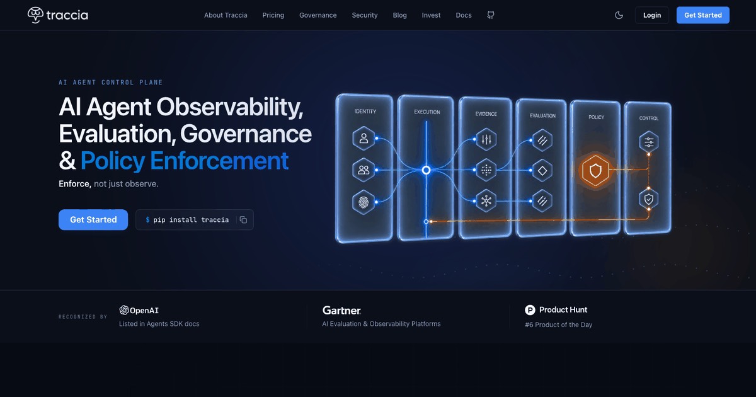Click the bottom Evaluation striped hexagon icon

pos(542,200)
